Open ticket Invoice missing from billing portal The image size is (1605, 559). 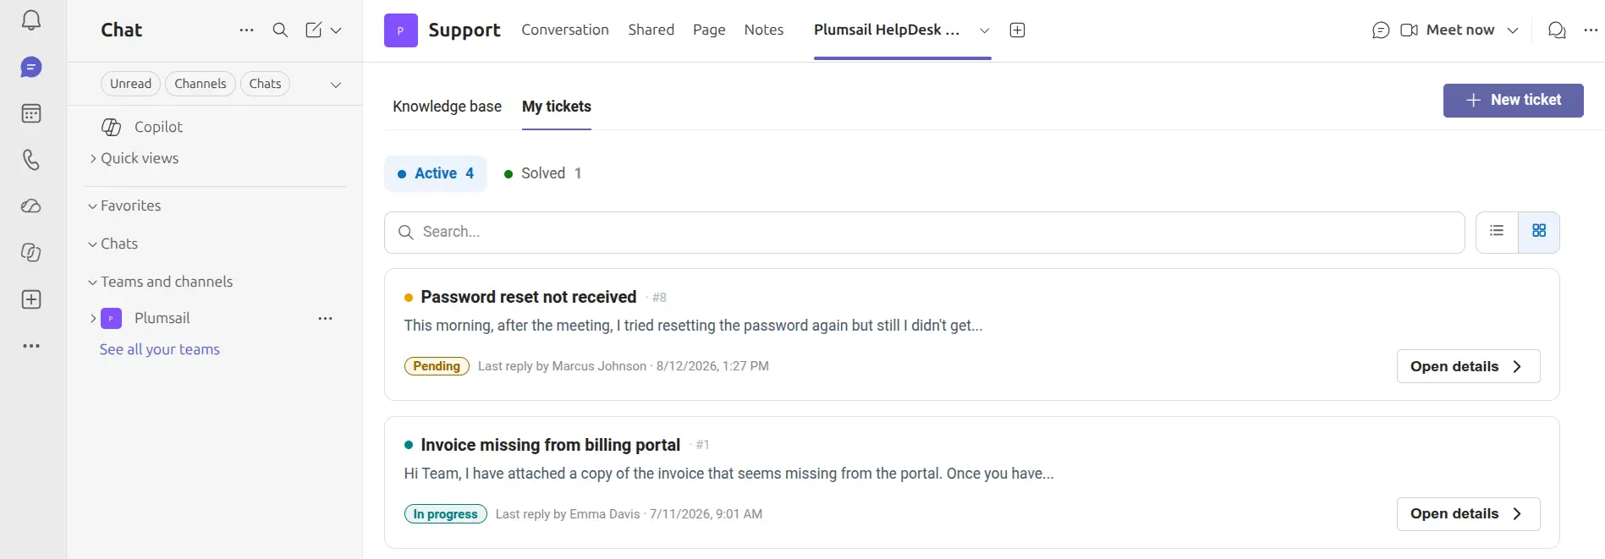551,445
